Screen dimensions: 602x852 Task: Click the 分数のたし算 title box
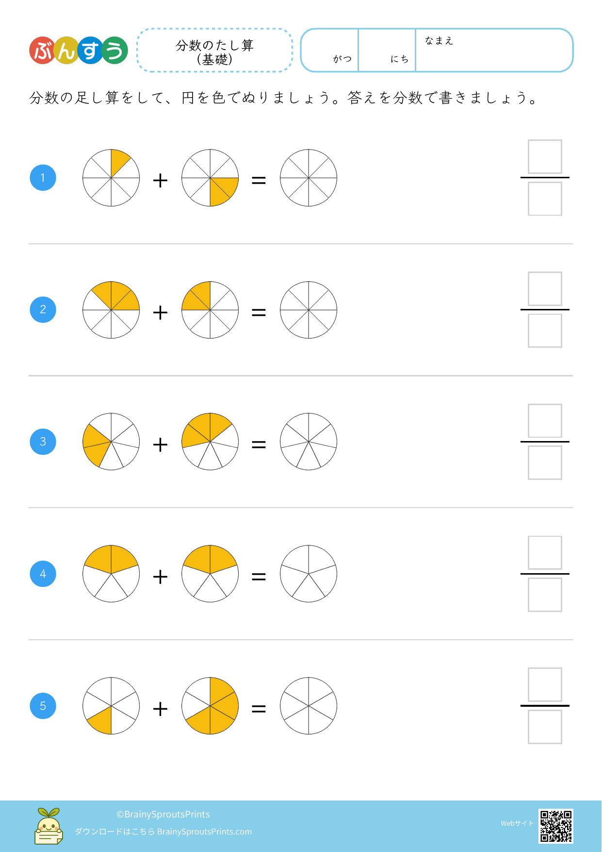coord(215,51)
